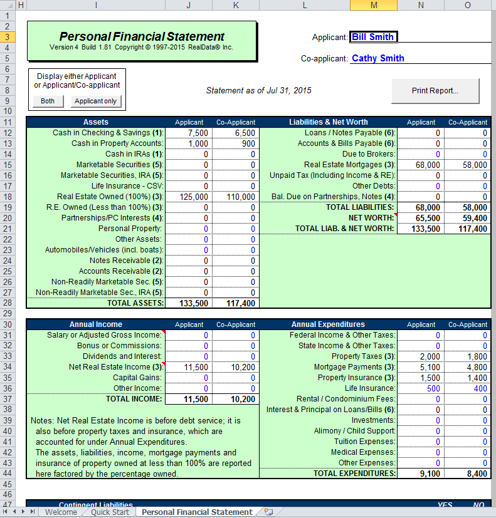The height and width of the screenshot is (518, 496).
Task: Click the Annual Expenditures section header
Action: (x=328, y=324)
